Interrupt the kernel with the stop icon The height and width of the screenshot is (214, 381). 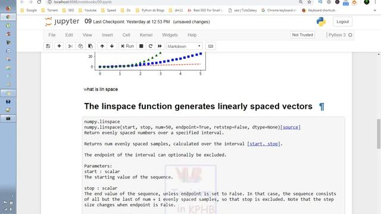point(141,46)
